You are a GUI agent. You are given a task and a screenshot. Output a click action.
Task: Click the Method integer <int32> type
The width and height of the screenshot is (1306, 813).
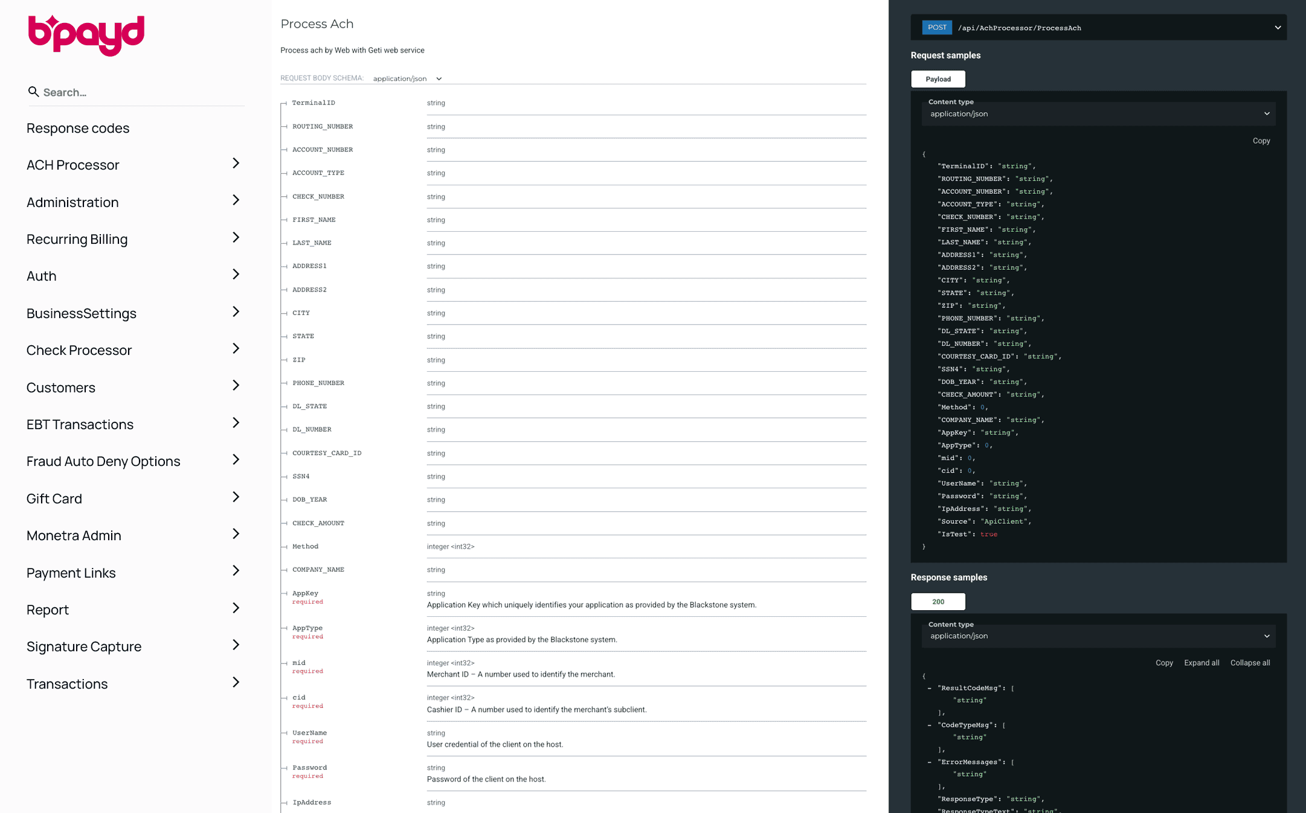point(451,546)
